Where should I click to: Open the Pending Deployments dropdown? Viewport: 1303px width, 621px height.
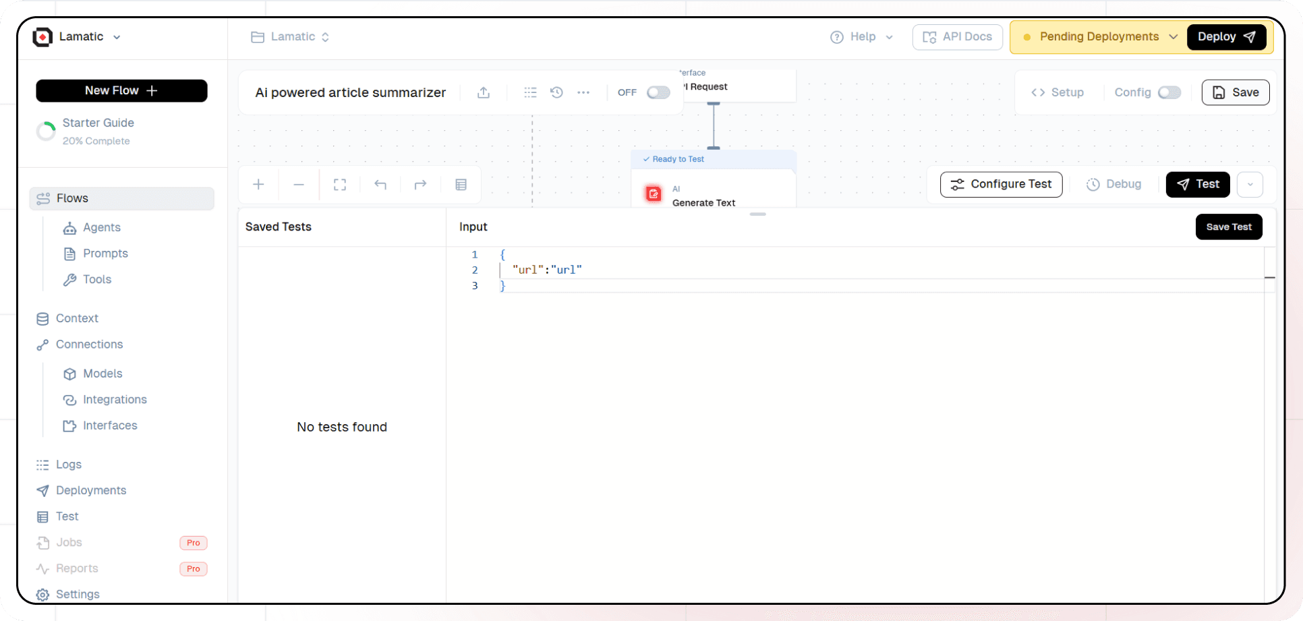1098,37
